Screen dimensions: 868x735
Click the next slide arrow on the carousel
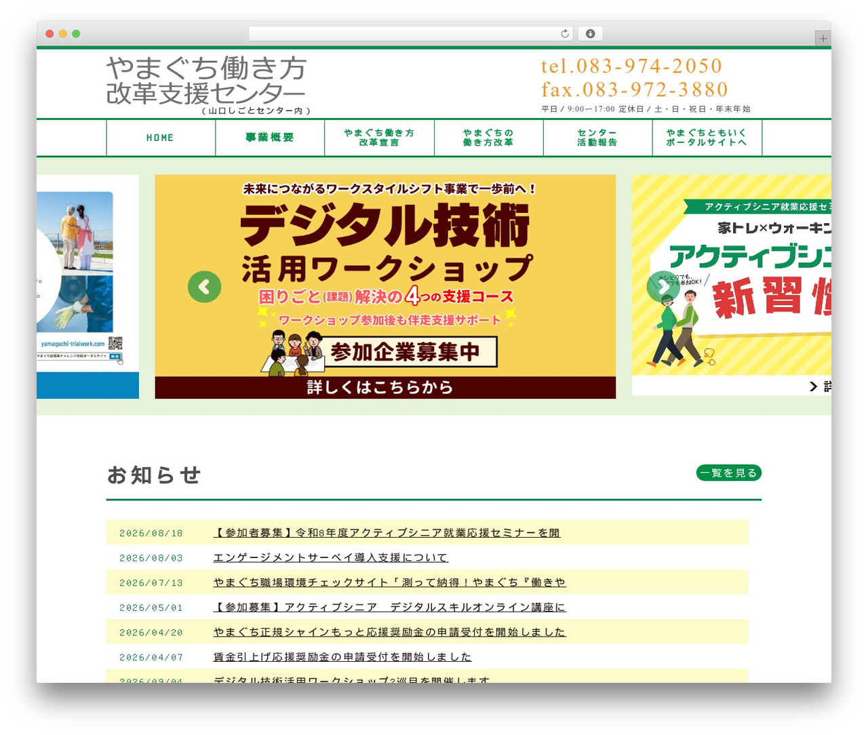[x=663, y=287]
